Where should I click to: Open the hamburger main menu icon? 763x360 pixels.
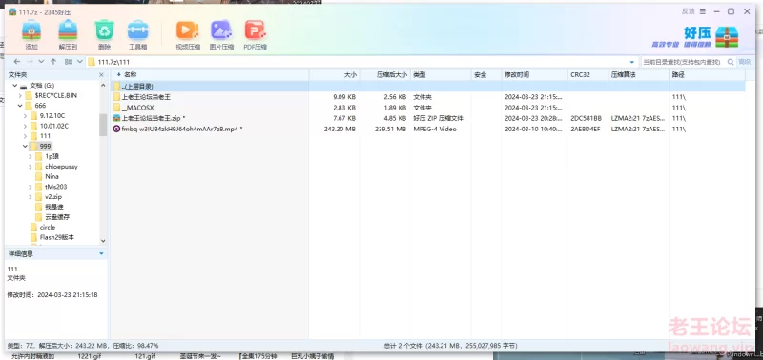pos(703,11)
